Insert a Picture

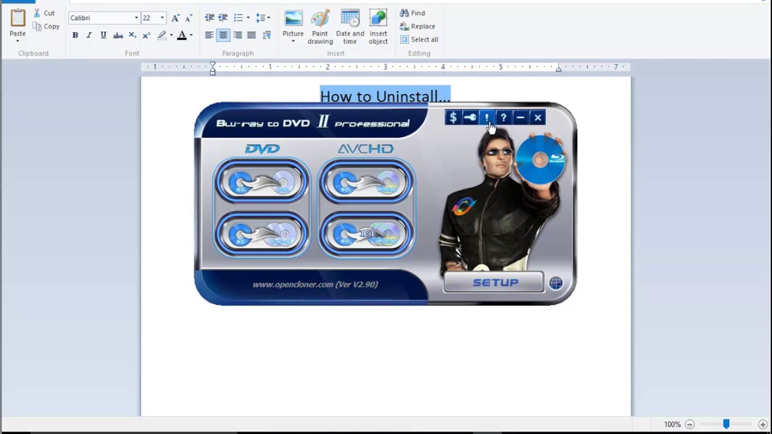(x=293, y=22)
